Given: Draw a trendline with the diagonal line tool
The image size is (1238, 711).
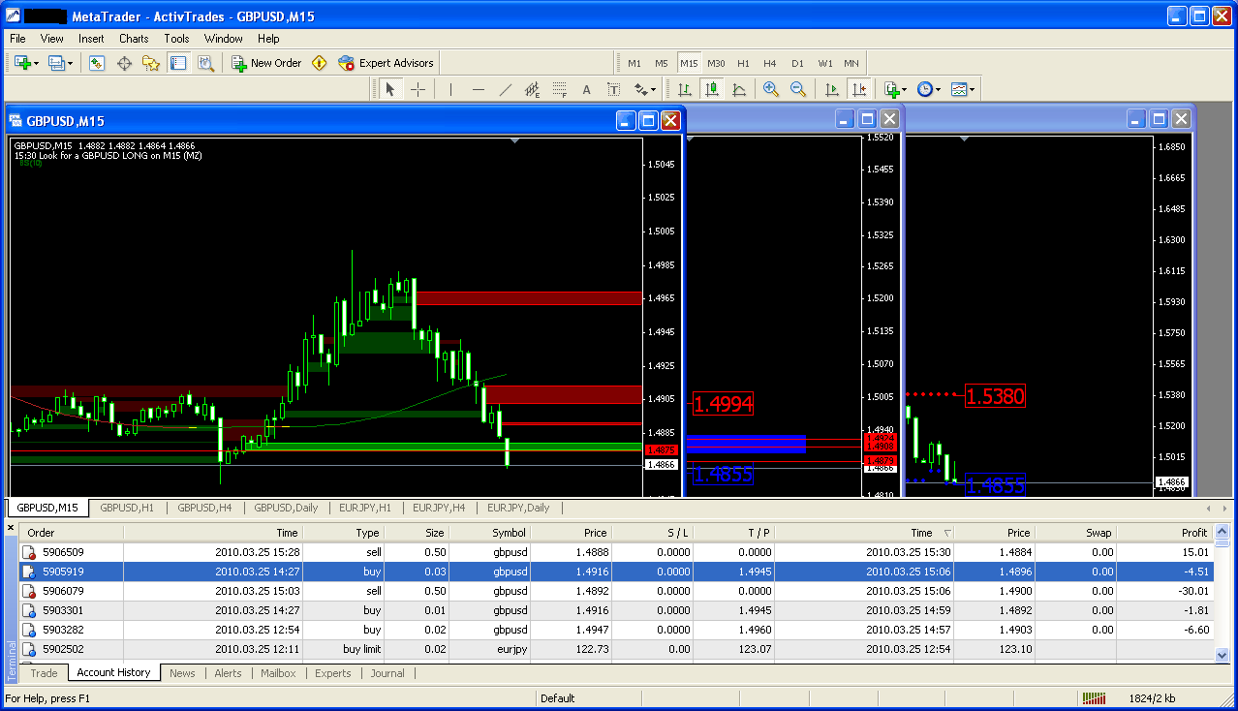Looking at the screenshot, I should 505,90.
